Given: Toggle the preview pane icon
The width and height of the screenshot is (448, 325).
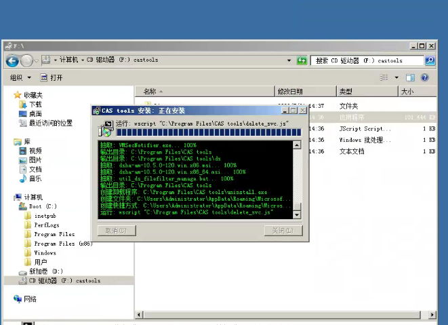Looking at the screenshot, I should tap(410, 77).
